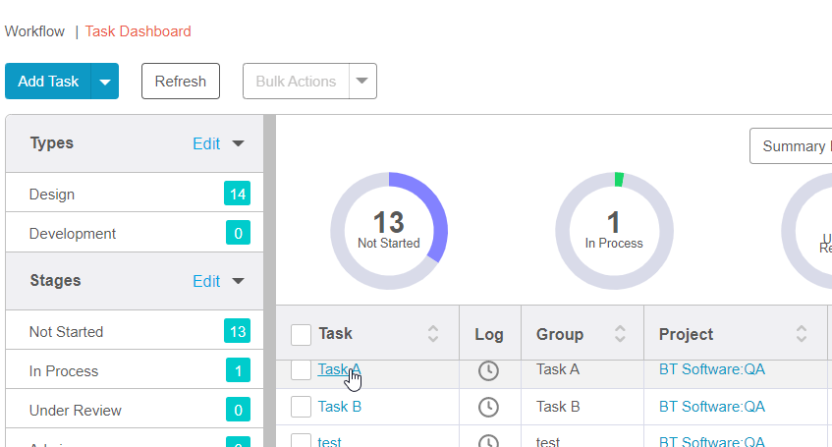Viewport: 832px width, 447px height.
Task: Click the Not Started count badge showing 13
Action: click(237, 332)
